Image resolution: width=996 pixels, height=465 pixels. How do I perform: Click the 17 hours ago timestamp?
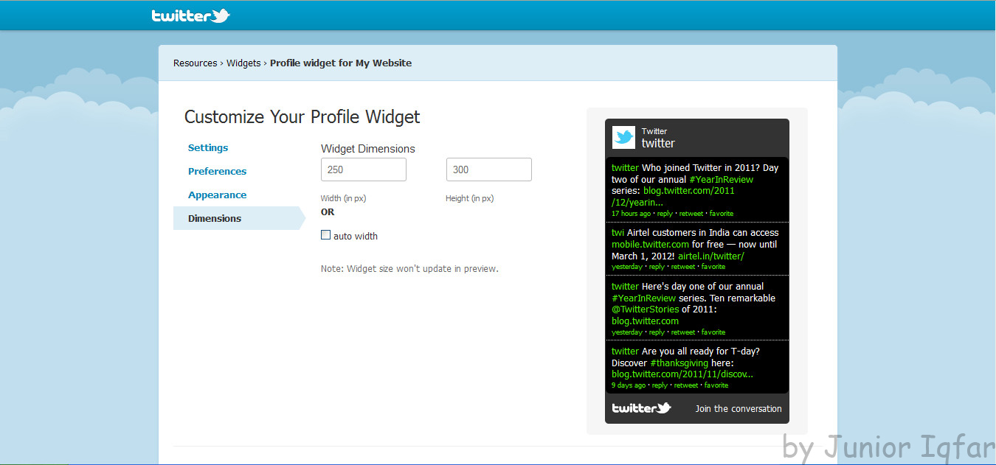631,214
